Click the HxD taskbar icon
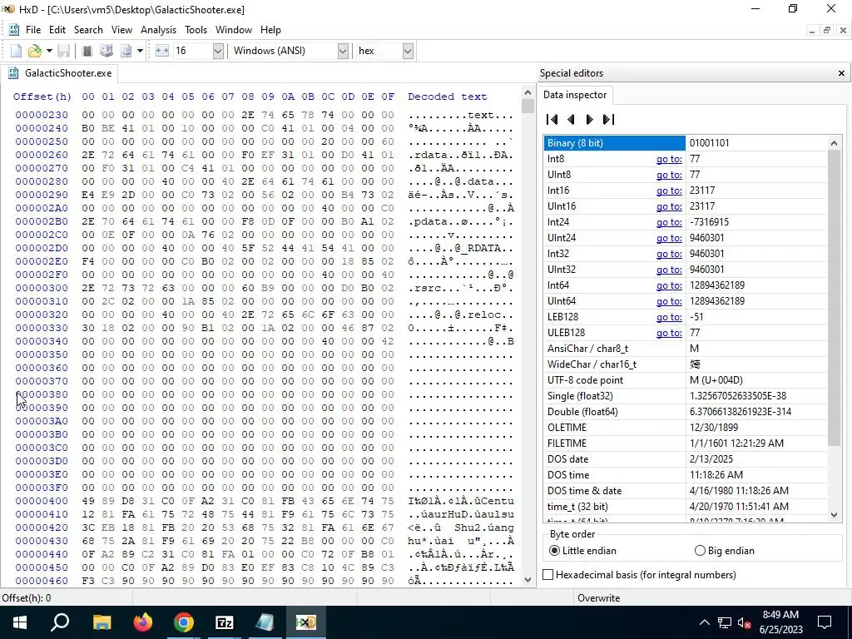This screenshot has width=852, height=639. 306,622
